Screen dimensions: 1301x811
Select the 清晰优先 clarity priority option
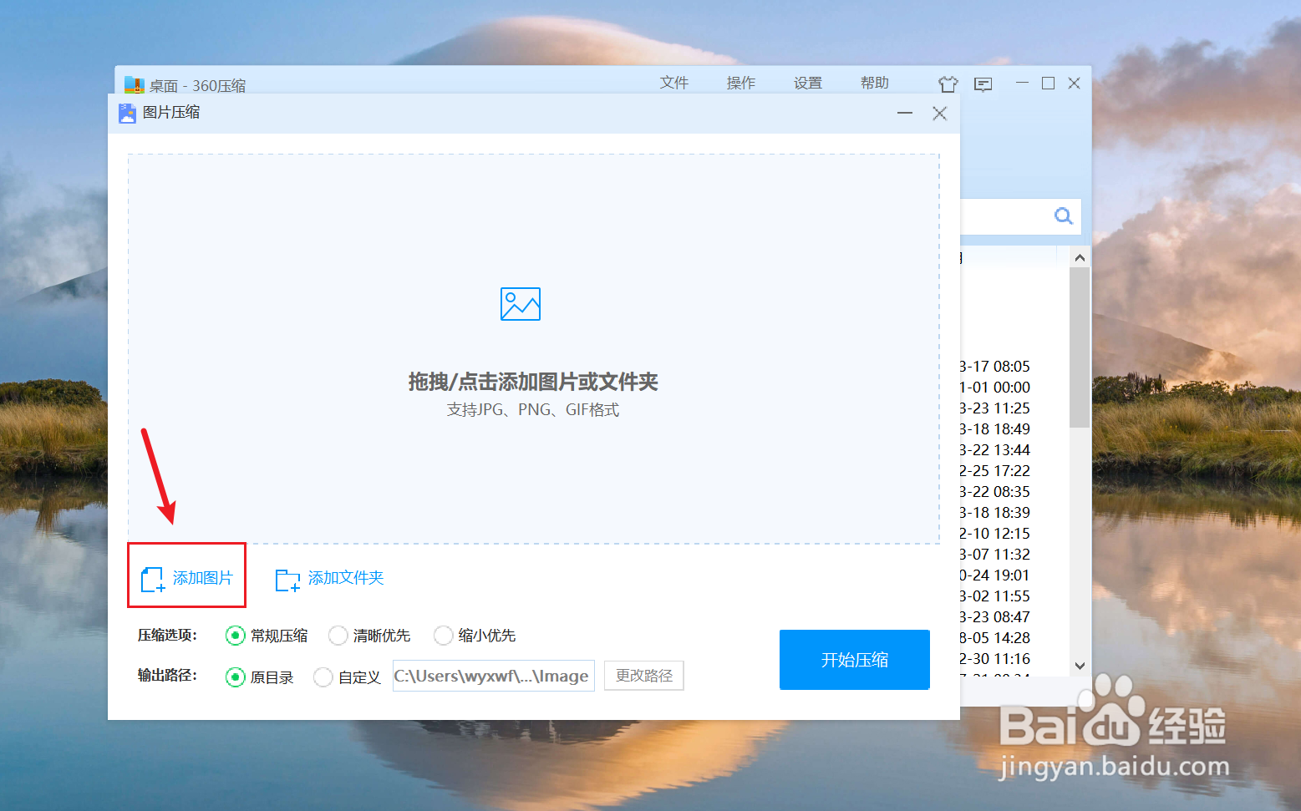point(338,636)
